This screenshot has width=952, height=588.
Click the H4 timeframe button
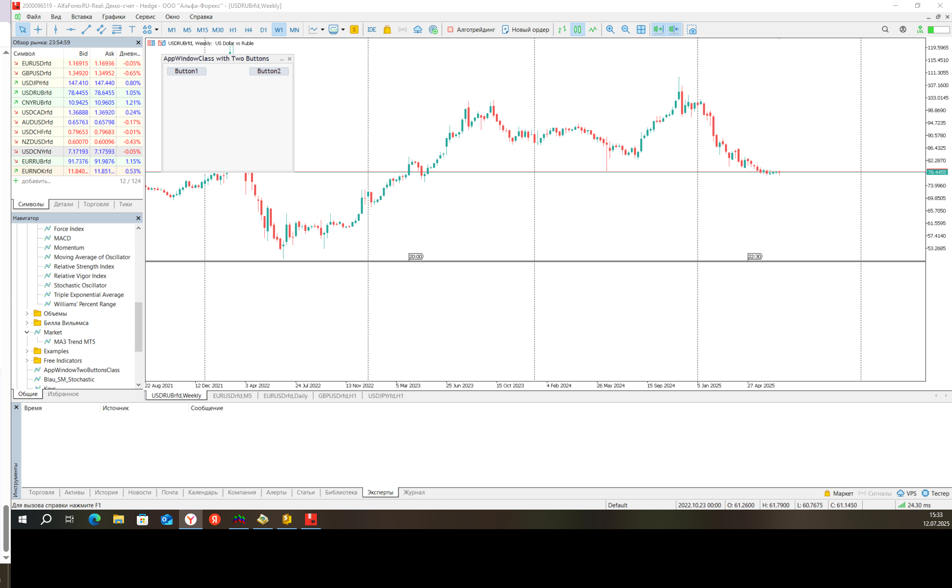248,30
